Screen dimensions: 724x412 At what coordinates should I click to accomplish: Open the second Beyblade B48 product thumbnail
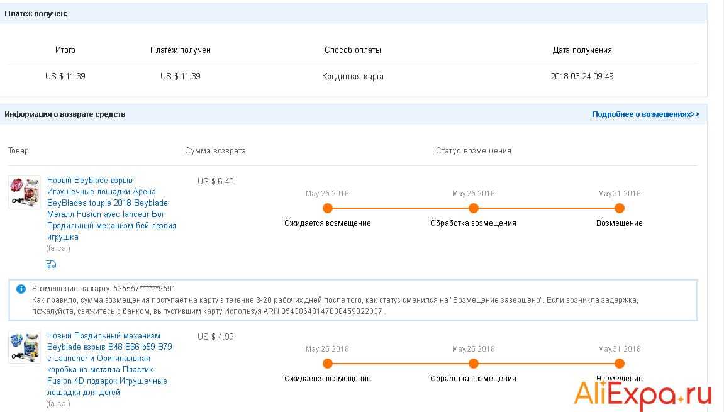(25, 347)
